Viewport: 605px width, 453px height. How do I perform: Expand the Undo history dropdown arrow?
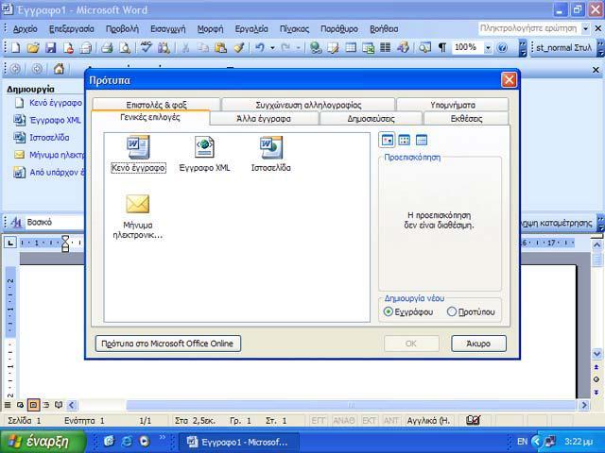click(x=272, y=48)
